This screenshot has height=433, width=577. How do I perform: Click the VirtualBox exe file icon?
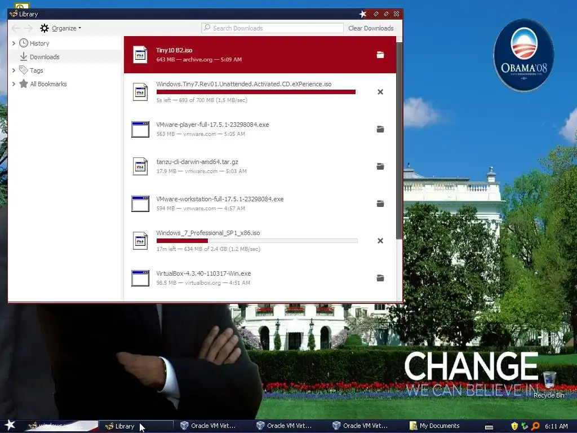(140, 278)
